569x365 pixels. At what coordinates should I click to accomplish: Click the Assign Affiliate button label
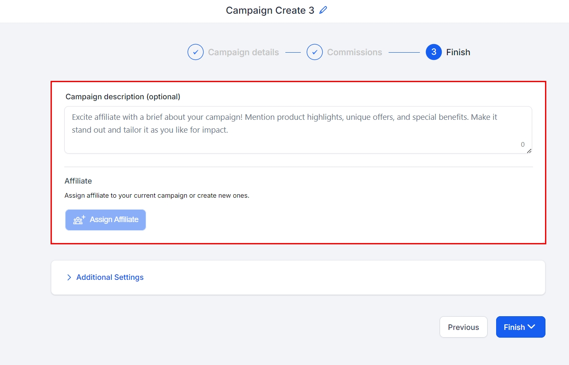[x=114, y=220]
